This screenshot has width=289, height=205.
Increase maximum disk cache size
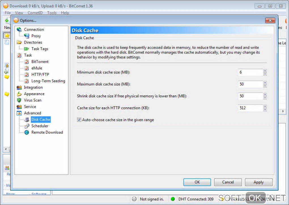(x=265, y=82)
